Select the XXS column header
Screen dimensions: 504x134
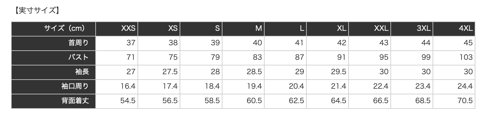(x=128, y=29)
